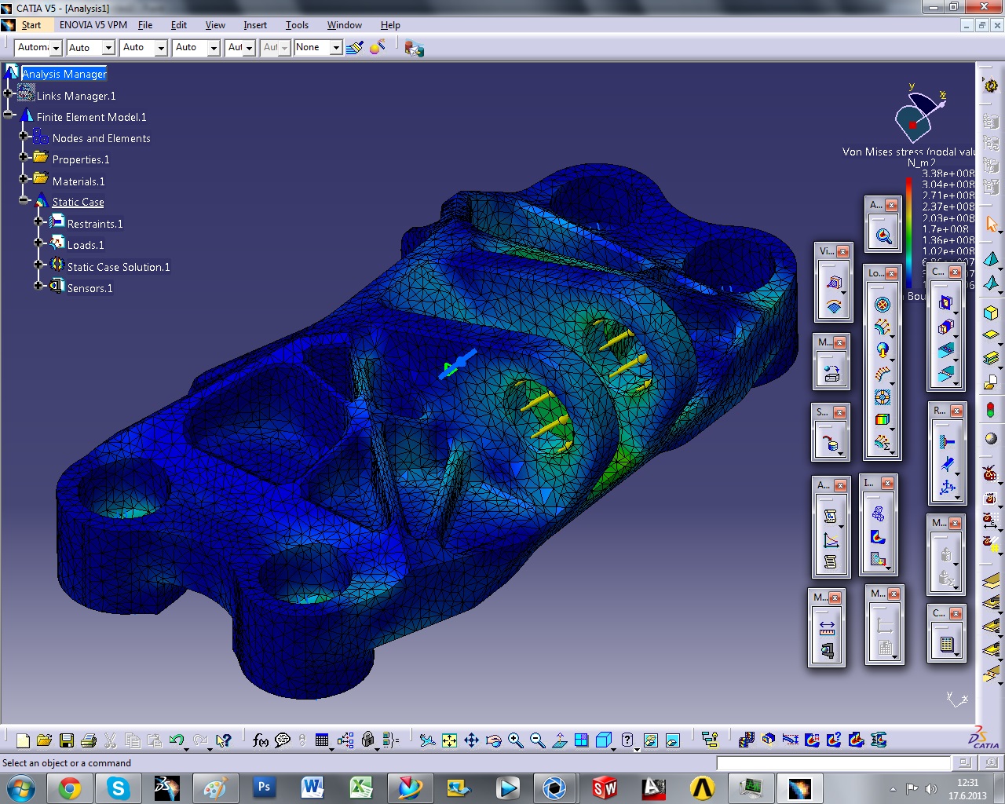Click the Open folder icon in bottom toolbar
Viewport: 1005px width, 804px height.
[x=45, y=740]
